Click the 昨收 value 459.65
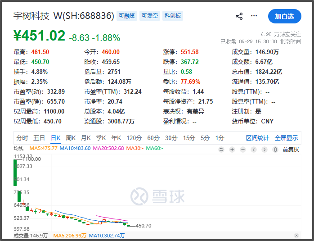The image size is (314, 241). point(111,62)
